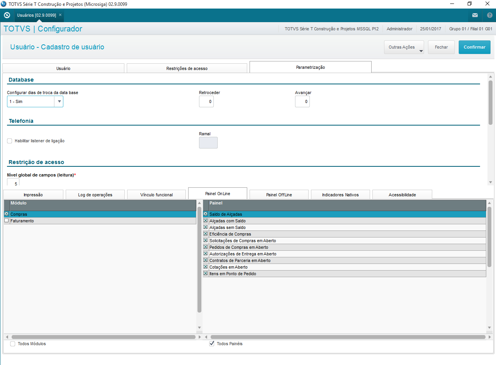496x365 pixels.
Task: Toggle Autorizações de Entrega em Aberto checkbox
Action: [206, 253]
